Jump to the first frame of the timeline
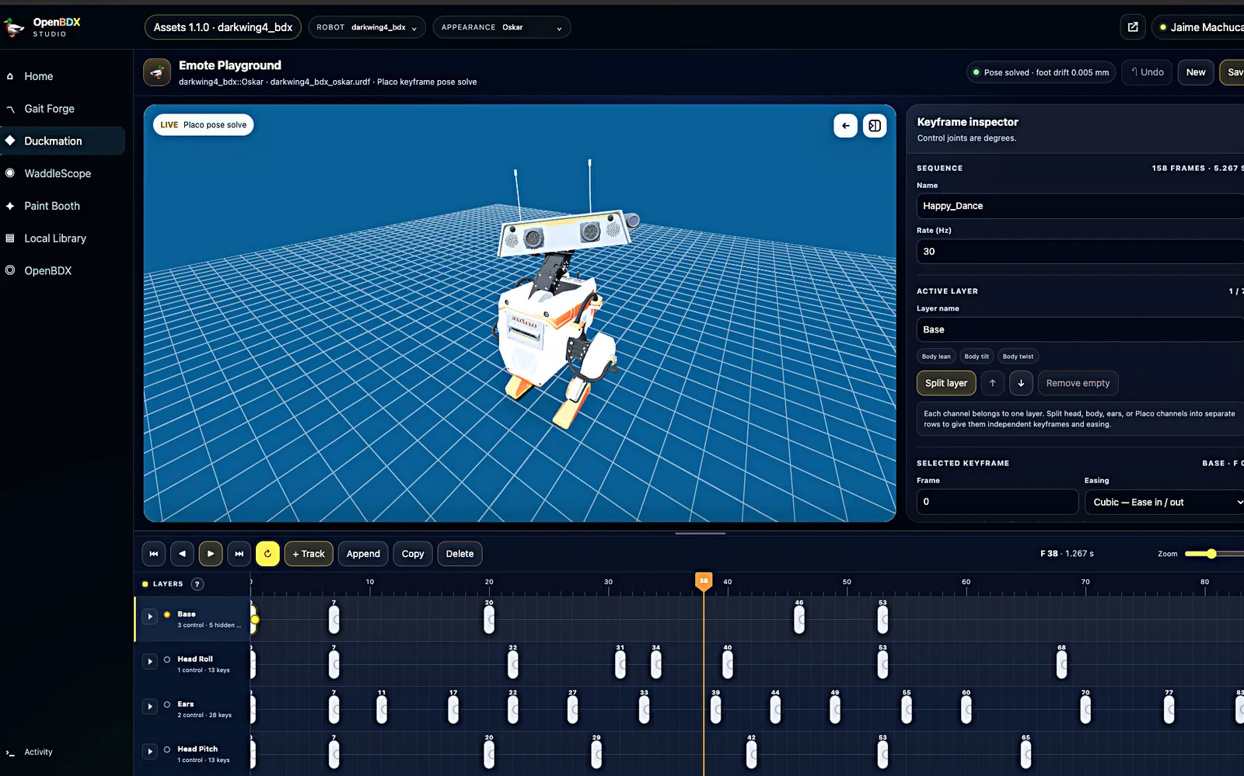The width and height of the screenshot is (1244, 776). [x=154, y=554]
